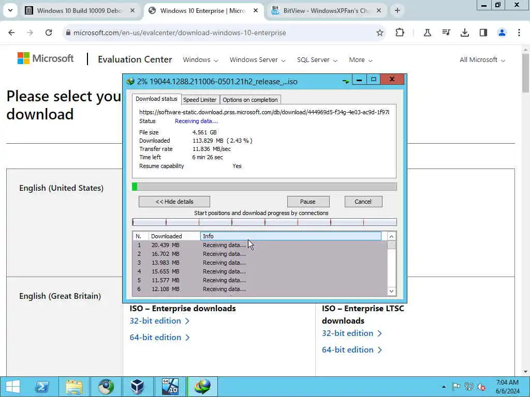Click the connection list scroll-up arrow

pyautogui.click(x=391, y=236)
